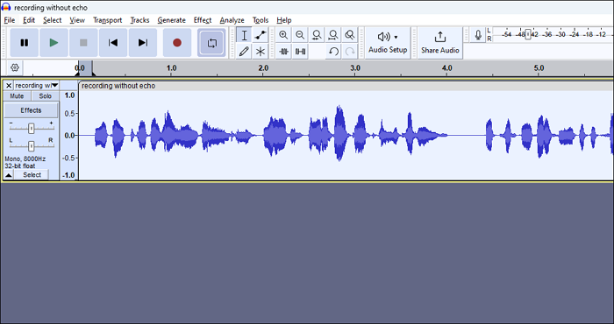Image resolution: width=614 pixels, height=324 pixels.
Task: Select the Selection (I-beam) tool
Action: [244, 35]
